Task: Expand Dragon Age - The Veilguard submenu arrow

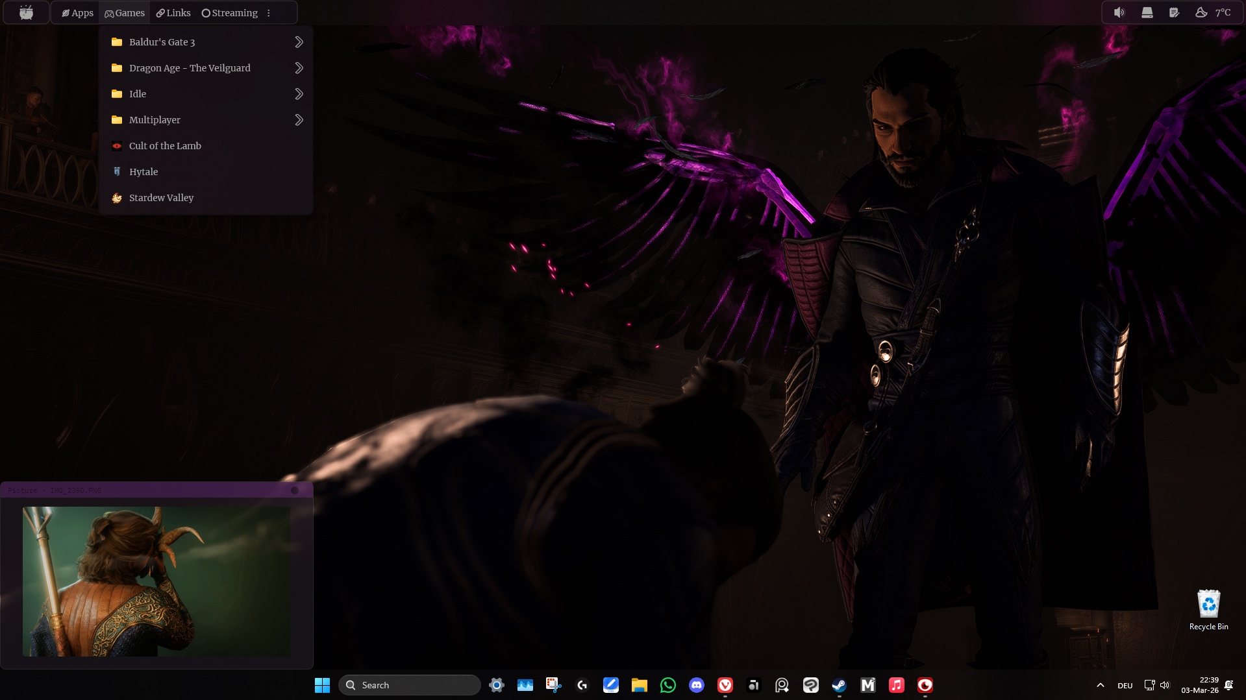Action: pyautogui.click(x=299, y=68)
